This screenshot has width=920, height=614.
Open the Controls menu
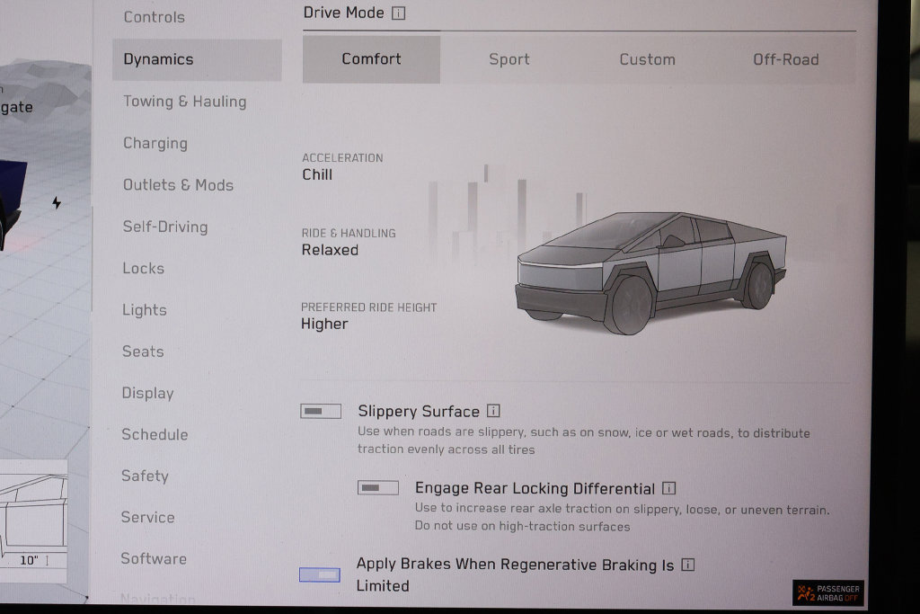155,17
